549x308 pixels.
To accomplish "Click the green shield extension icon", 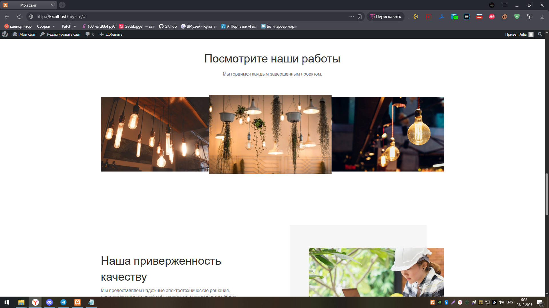I will click(517, 17).
